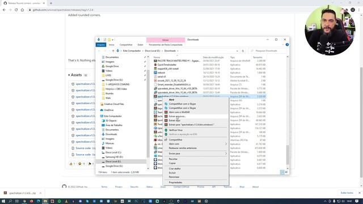363x204 pixels.
Task: Select 'Área de Trabalho' in navigation tree
Action: 113,125
